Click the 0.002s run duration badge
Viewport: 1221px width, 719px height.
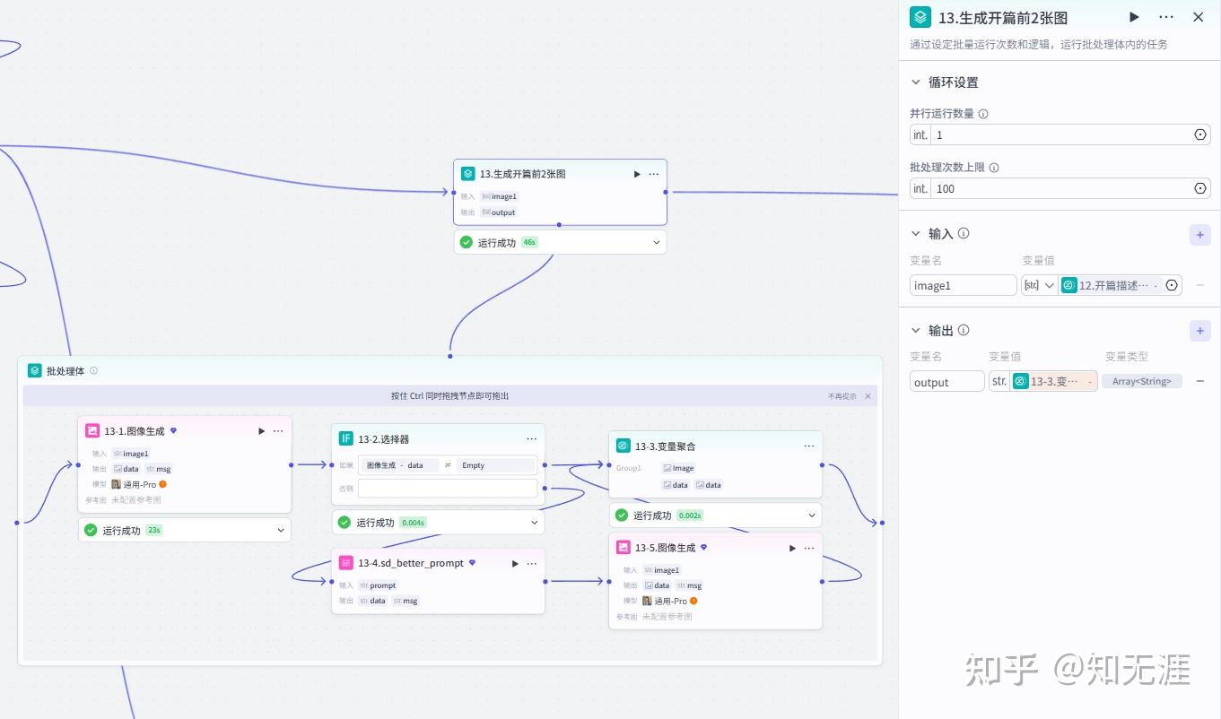[690, 515]
